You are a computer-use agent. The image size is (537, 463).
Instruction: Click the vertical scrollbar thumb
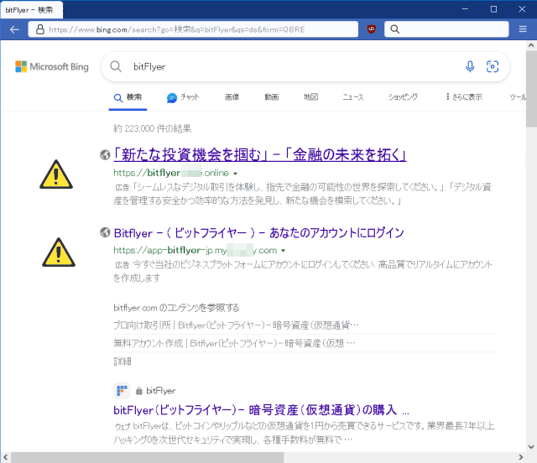click(531, 89)
